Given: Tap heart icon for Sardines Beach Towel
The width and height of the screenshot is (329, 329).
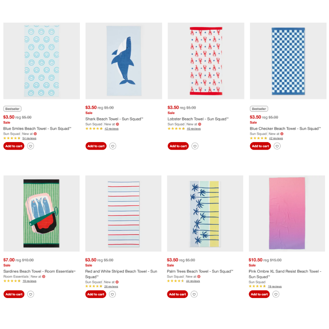Looking at the screenshot, I should click(x=31, y=294).
